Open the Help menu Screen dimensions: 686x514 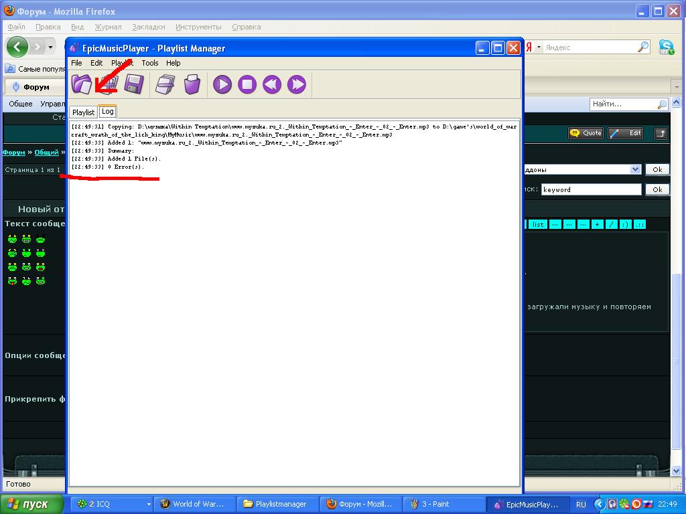pos(174,63)
